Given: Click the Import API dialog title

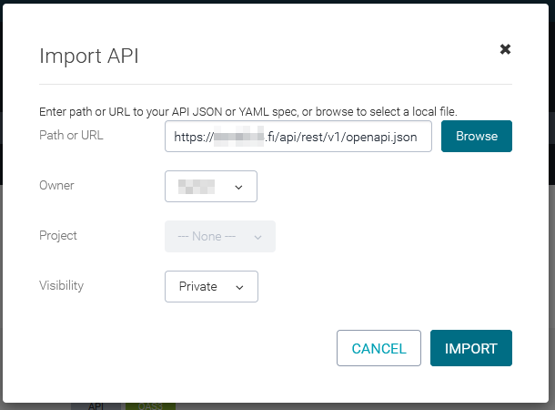Looking at the screenshot, I should (88, 56).
